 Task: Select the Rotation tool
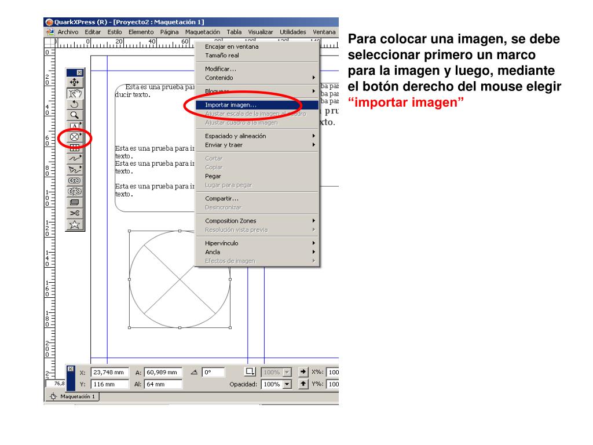[75, 104]
